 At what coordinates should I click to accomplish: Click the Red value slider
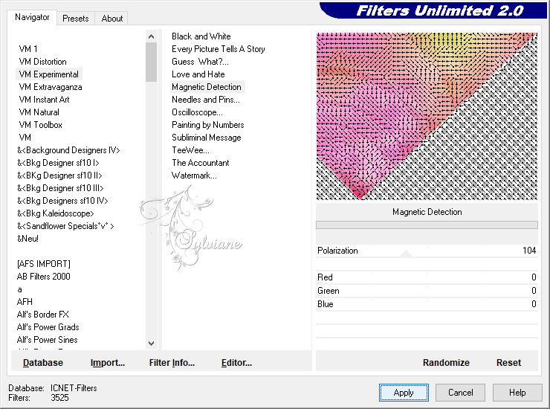pos(427,277)
